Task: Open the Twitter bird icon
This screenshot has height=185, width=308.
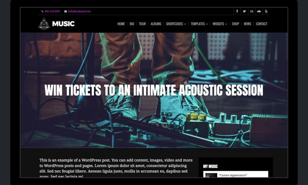Action: (244, 11)
